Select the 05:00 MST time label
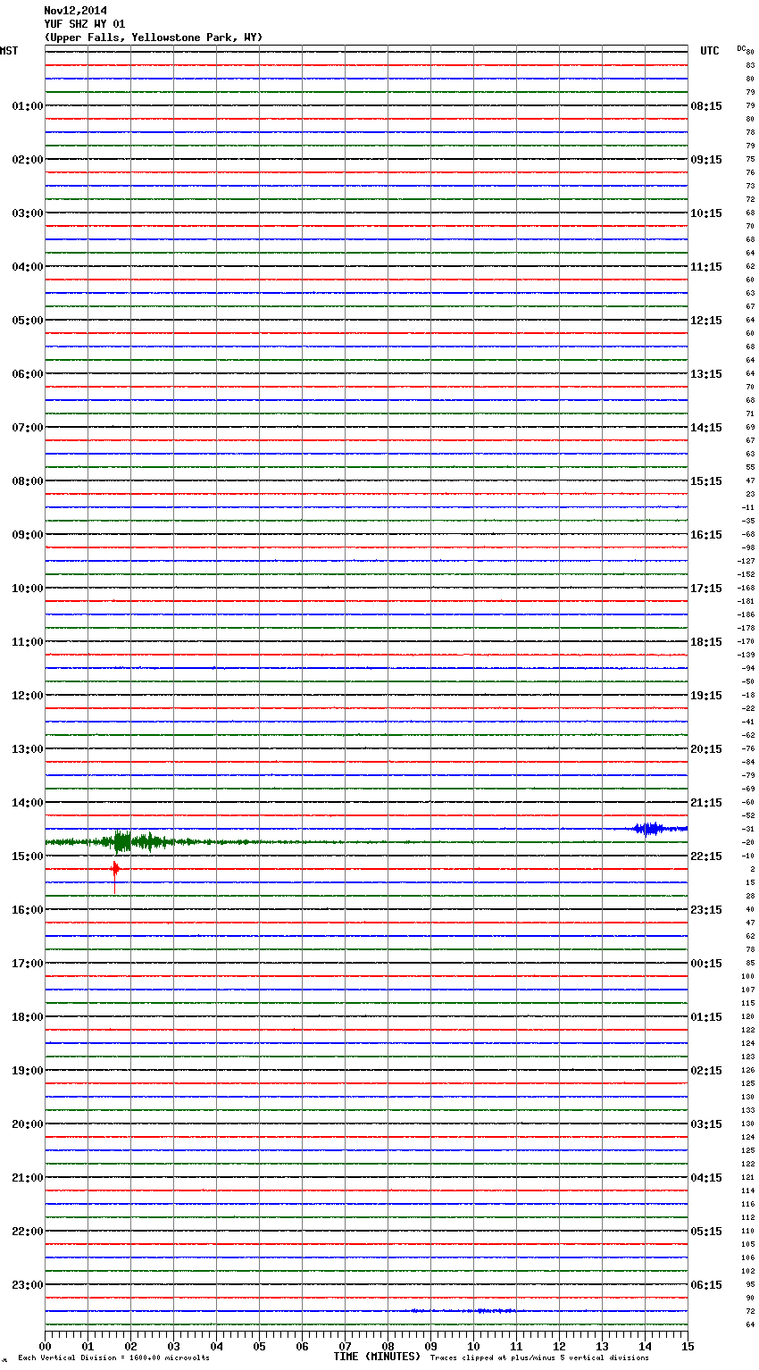Image resolution: width=759 pixels, height=1370 pixels. pos(27,321)
